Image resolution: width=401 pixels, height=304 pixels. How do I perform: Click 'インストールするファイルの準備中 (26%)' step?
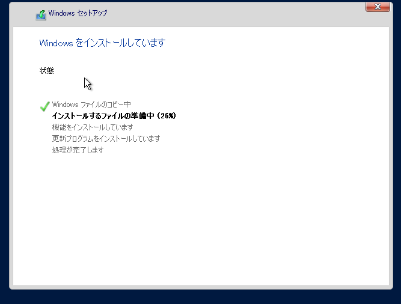[114, 116]
